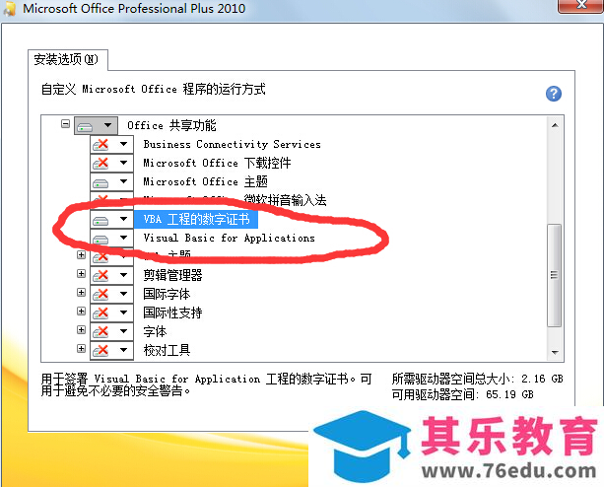Click not-available icon for 字体
The image size is (604, 487).
tap(101, 331)
